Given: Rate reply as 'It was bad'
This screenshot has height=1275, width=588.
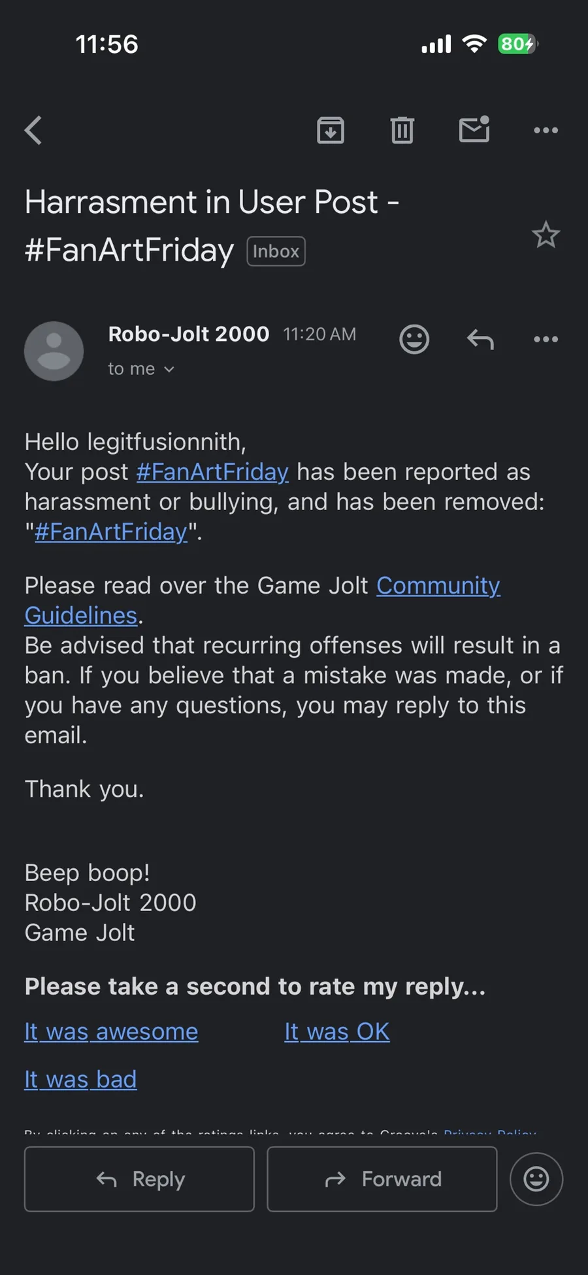Looking at the screenshot, I should (80, 1079).
